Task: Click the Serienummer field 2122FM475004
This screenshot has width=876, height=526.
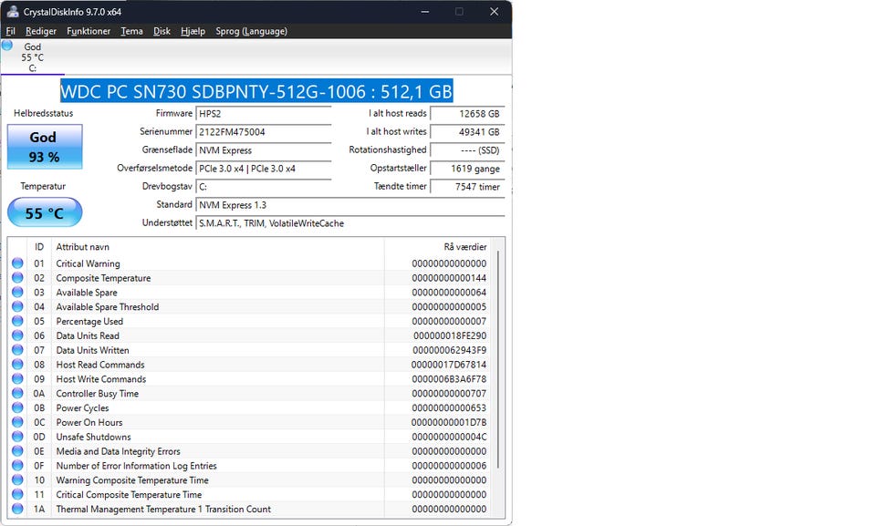Action: [x=264, y=132]
